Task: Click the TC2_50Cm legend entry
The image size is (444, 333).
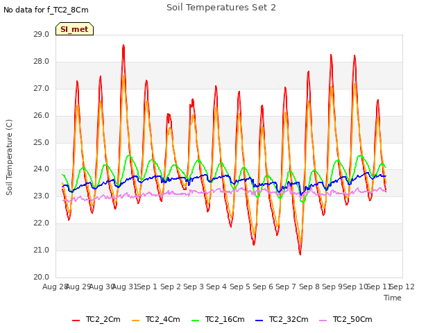Action: (x=345, y=319)
